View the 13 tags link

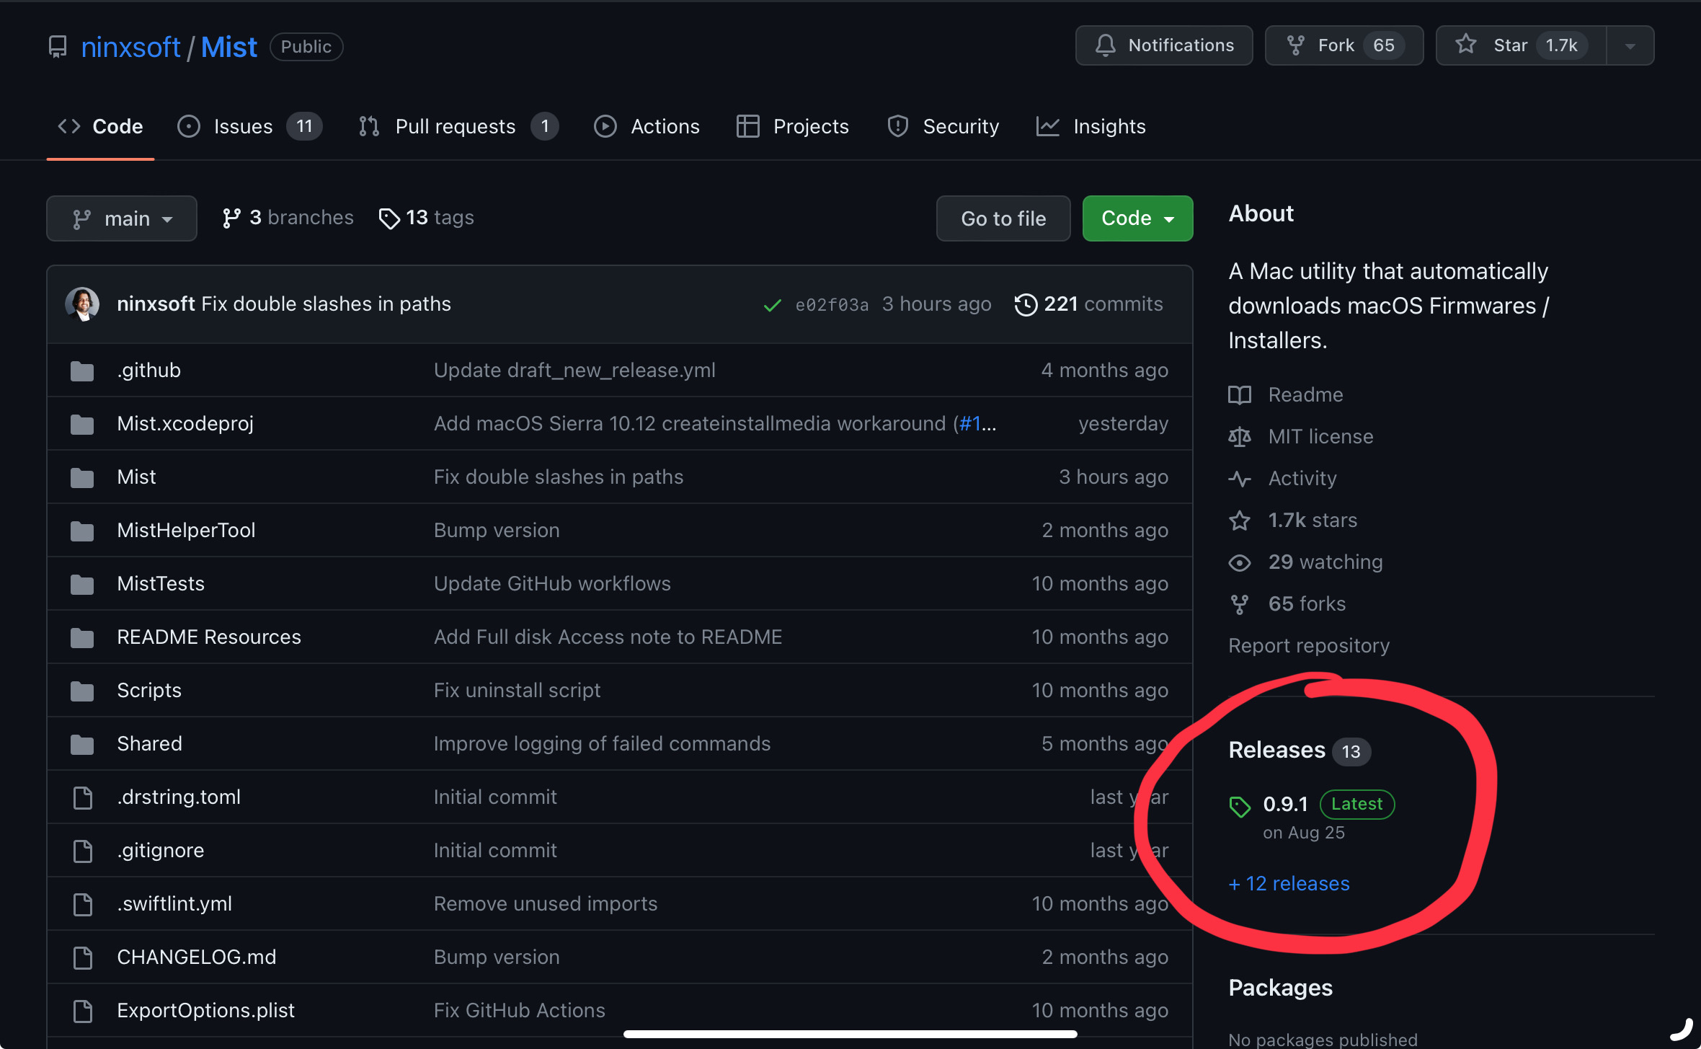427,217
